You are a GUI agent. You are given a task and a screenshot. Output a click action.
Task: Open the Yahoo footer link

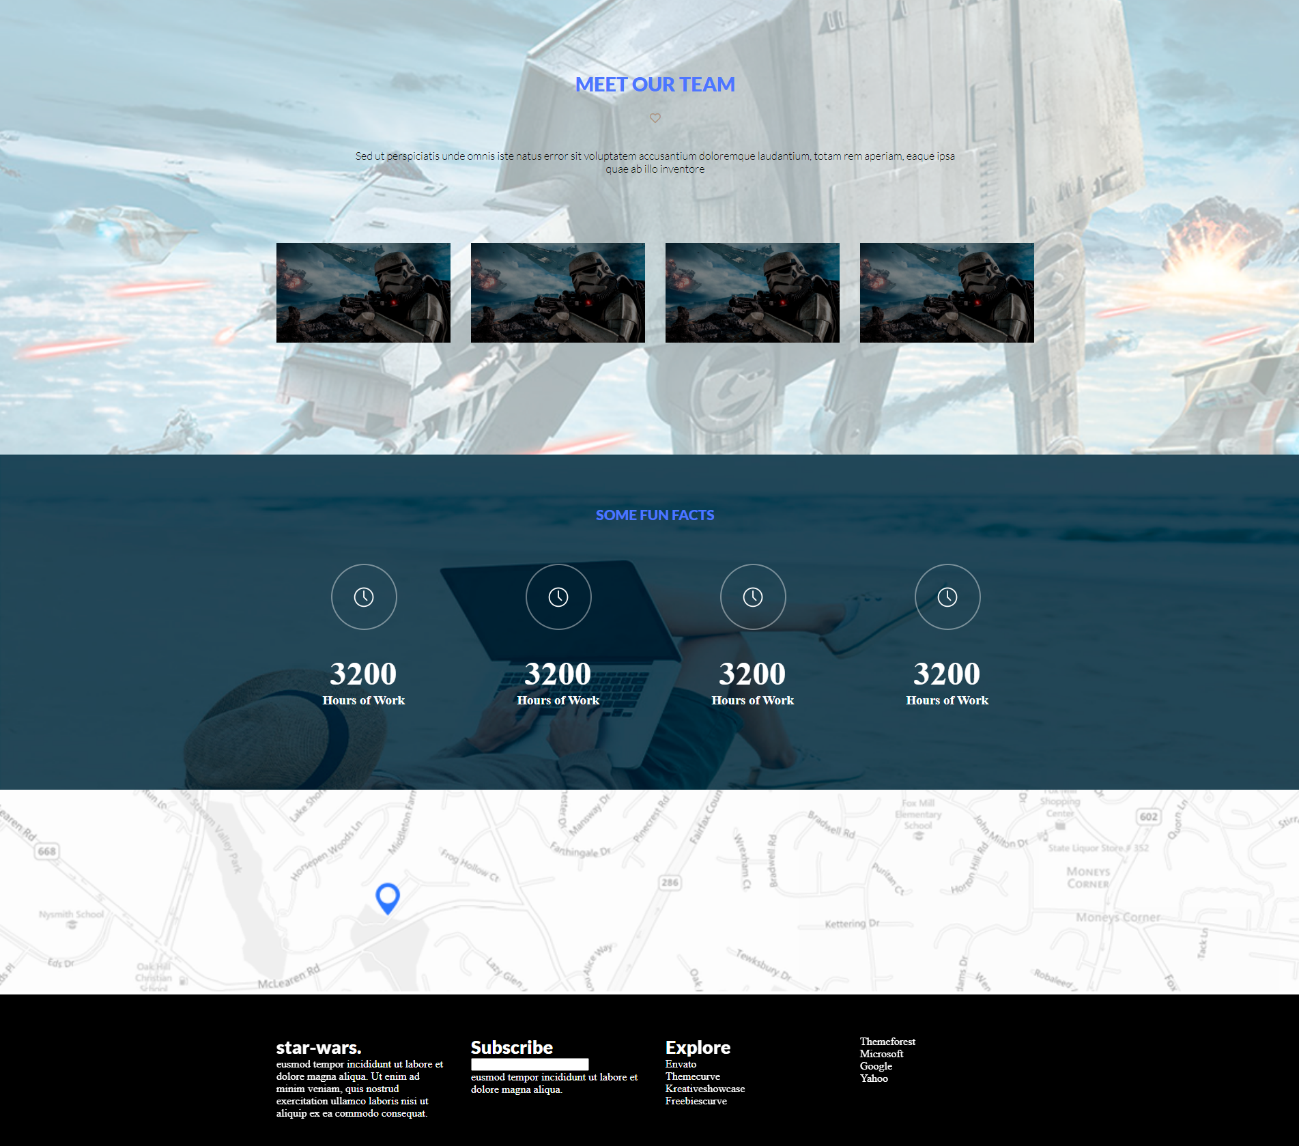pos(874,1078)
